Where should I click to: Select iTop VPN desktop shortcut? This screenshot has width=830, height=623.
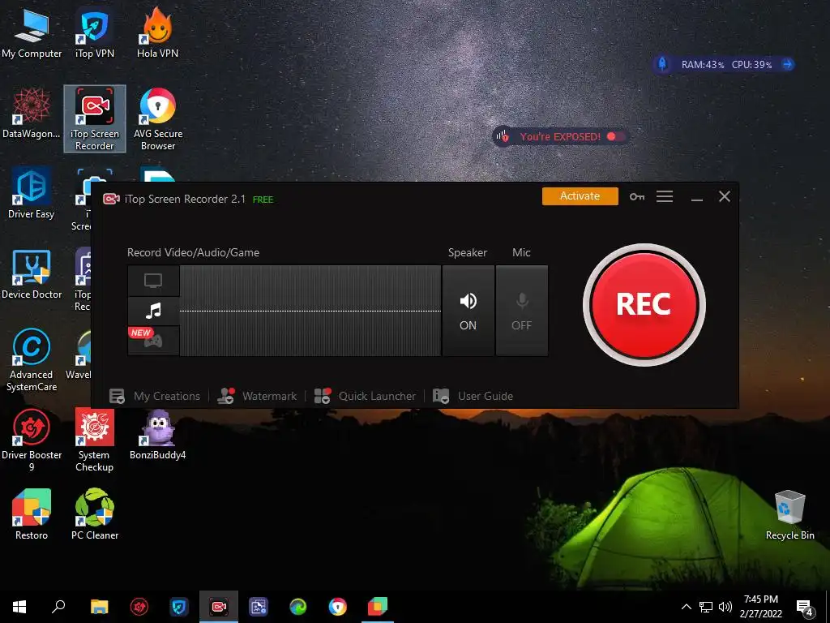(x=95, y=34)
